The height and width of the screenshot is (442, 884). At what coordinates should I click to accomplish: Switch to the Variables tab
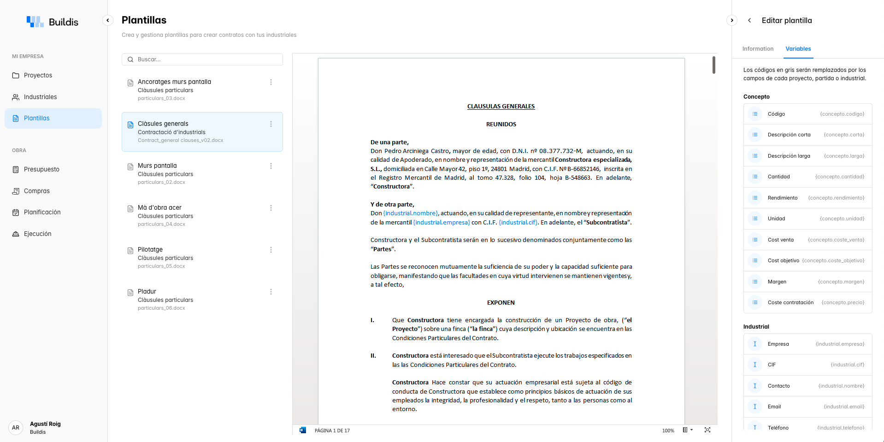point(798,49)
